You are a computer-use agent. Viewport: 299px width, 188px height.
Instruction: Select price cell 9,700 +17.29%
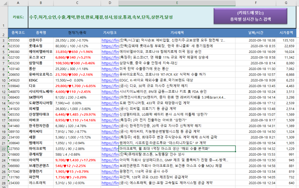pyautogui.click(x=77, y=160)
